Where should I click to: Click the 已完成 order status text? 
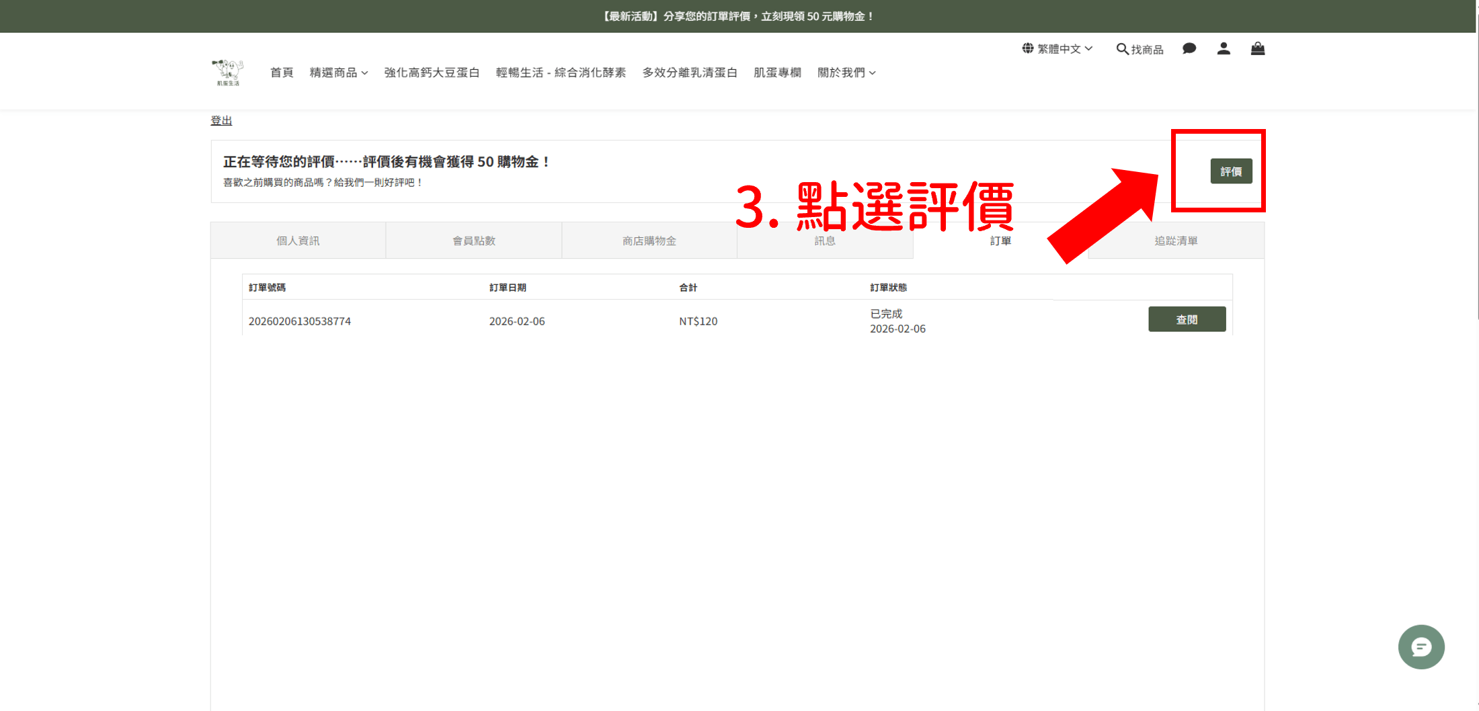886,314
